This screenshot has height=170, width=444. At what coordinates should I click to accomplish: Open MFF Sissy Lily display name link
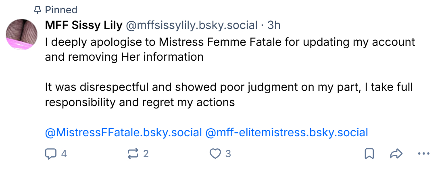pos(83,25)
